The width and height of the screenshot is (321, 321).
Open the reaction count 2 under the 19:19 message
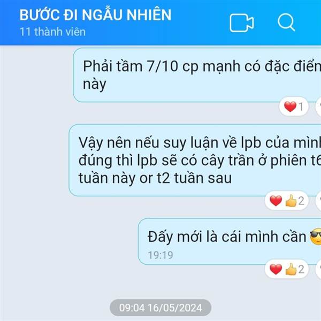[301, 270]
